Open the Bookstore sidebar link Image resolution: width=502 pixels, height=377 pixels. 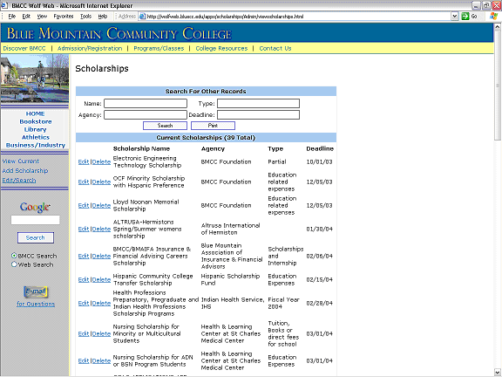(36, 121)
